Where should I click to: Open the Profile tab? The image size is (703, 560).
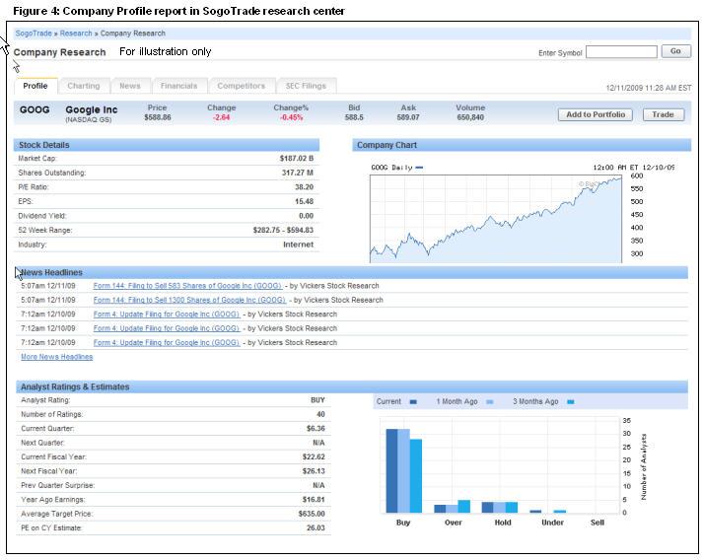tap(35, 86)
